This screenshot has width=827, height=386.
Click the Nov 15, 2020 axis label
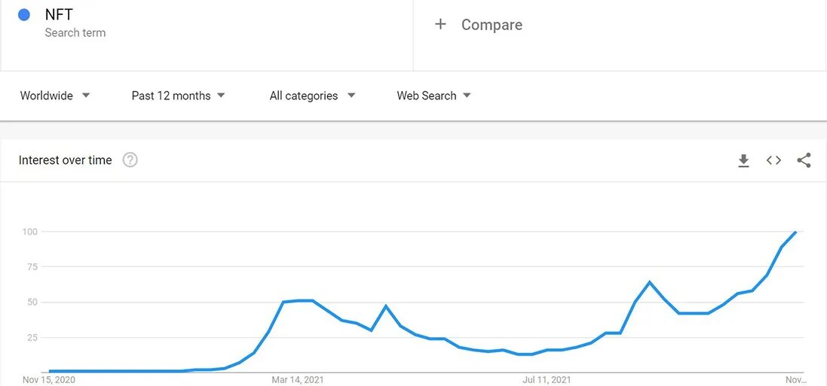click(49, 380)
